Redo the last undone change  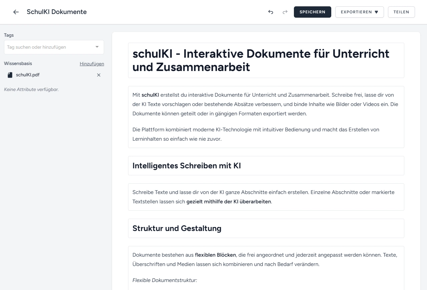[285, 12]
